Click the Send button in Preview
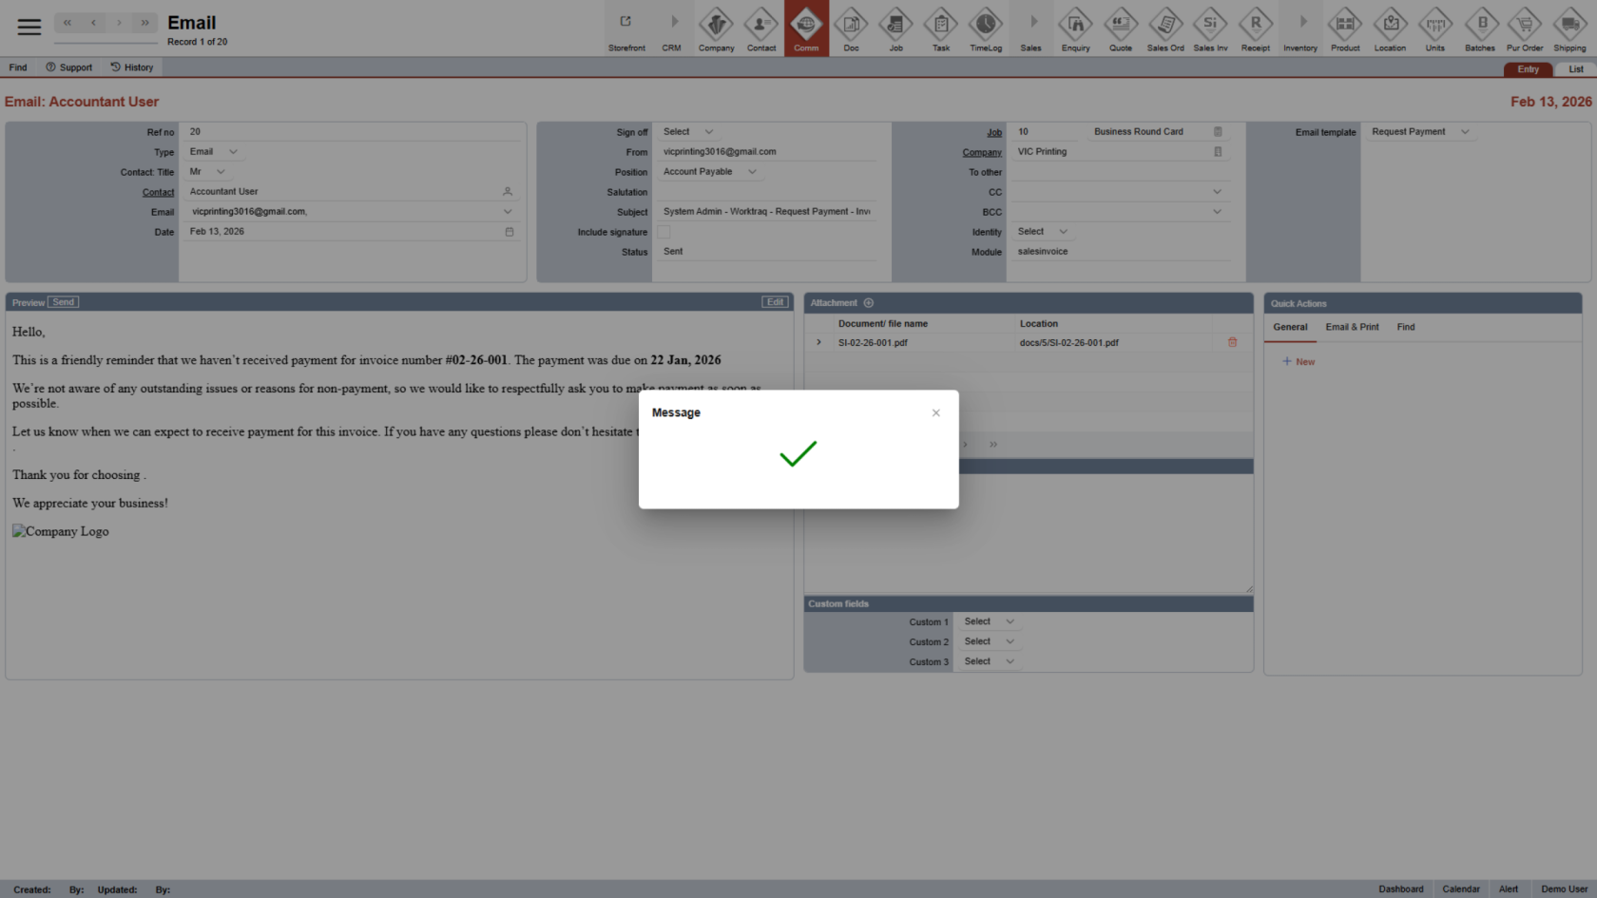The width and height of the screenshot is (1597, 898). (x=64, y=302)
